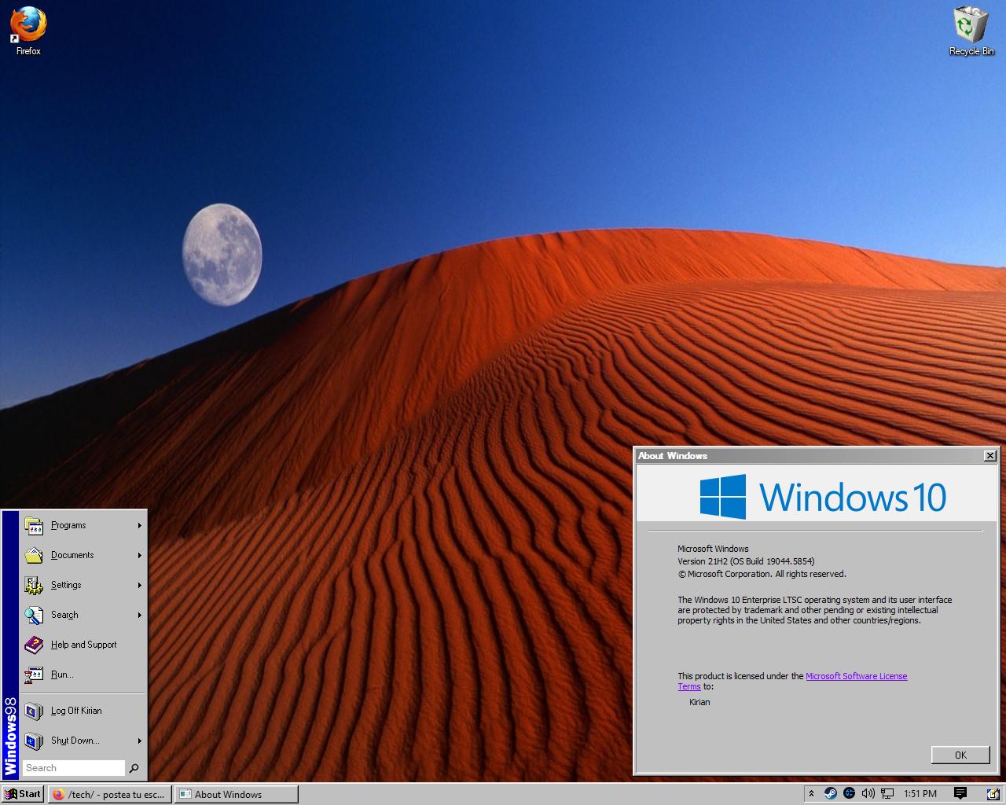The image size is (1006, 805).
Task: Click the Microsoft Corporation copyright line
Action: [762, 574]
